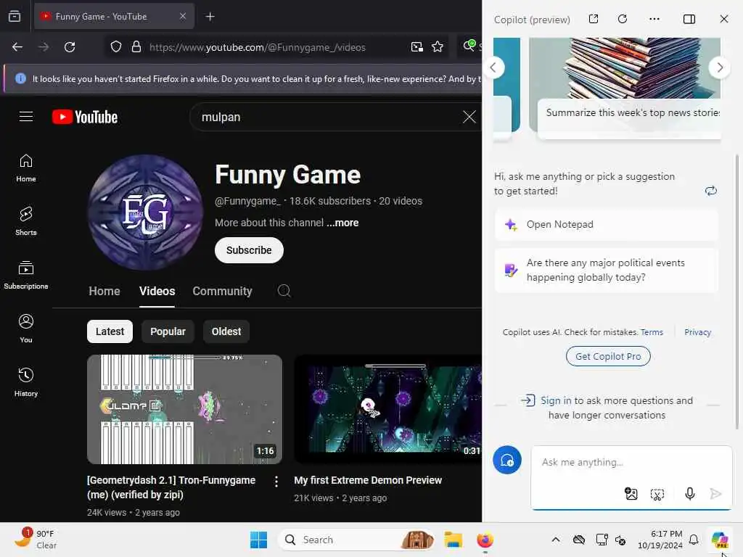Filter videos by Latest
Screen dimensions: 743x557
coord(110,331)
